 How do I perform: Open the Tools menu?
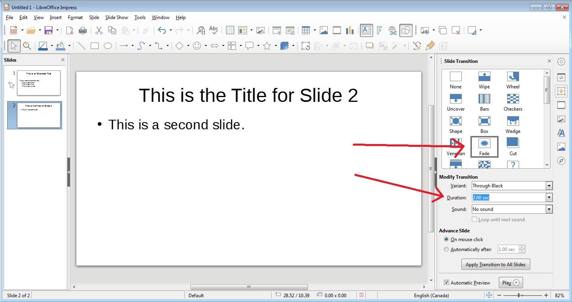click(x=140, y=18)
